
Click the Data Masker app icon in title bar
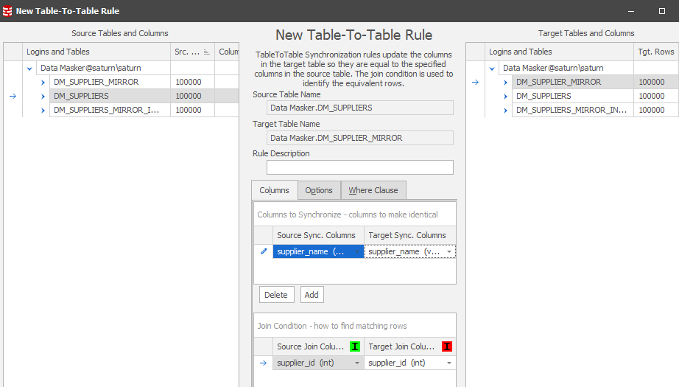[7, 11]
